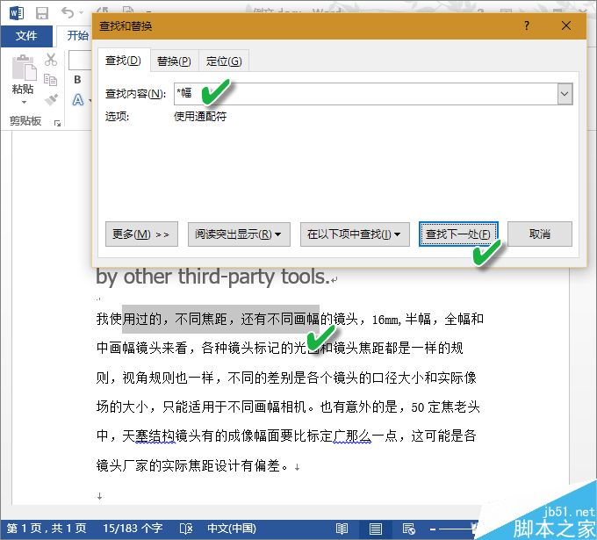Click the Undo arrow icon
This screenshot has height=540, width=597.
(68, 12)
